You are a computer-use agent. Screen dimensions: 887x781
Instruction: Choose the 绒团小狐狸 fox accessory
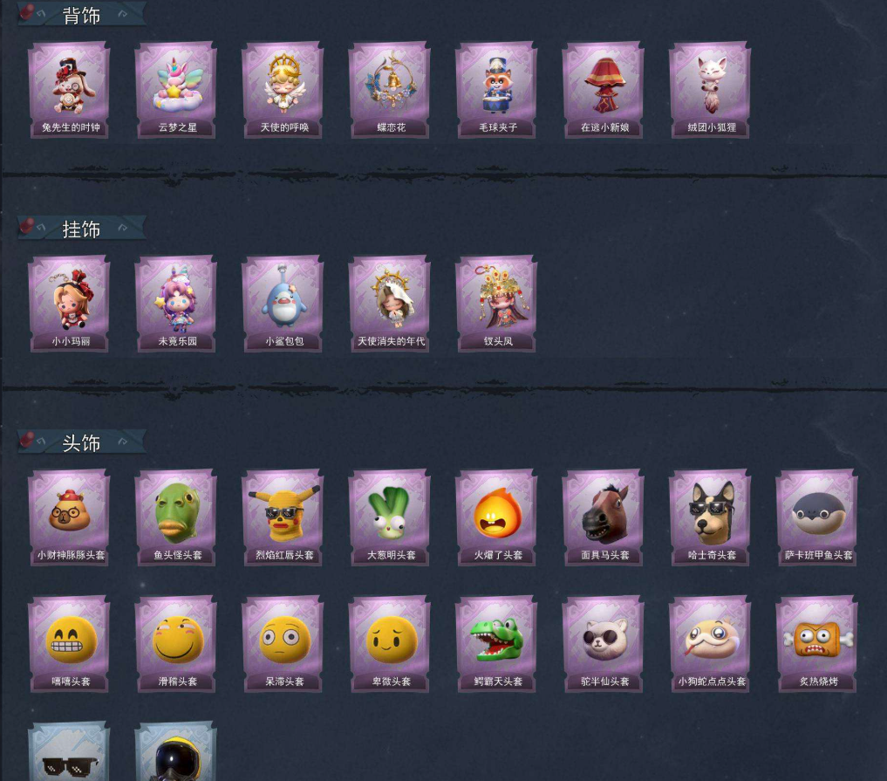[711, 89]
